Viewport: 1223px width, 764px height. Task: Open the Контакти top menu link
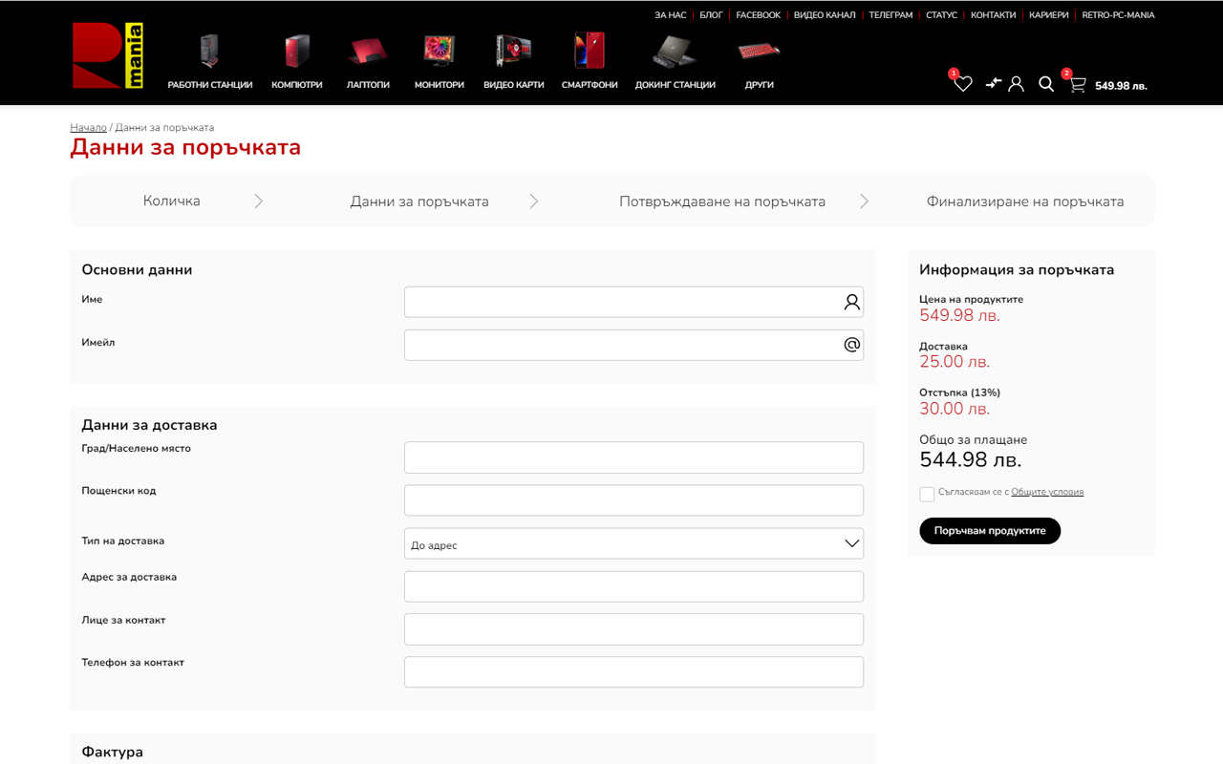993,15
